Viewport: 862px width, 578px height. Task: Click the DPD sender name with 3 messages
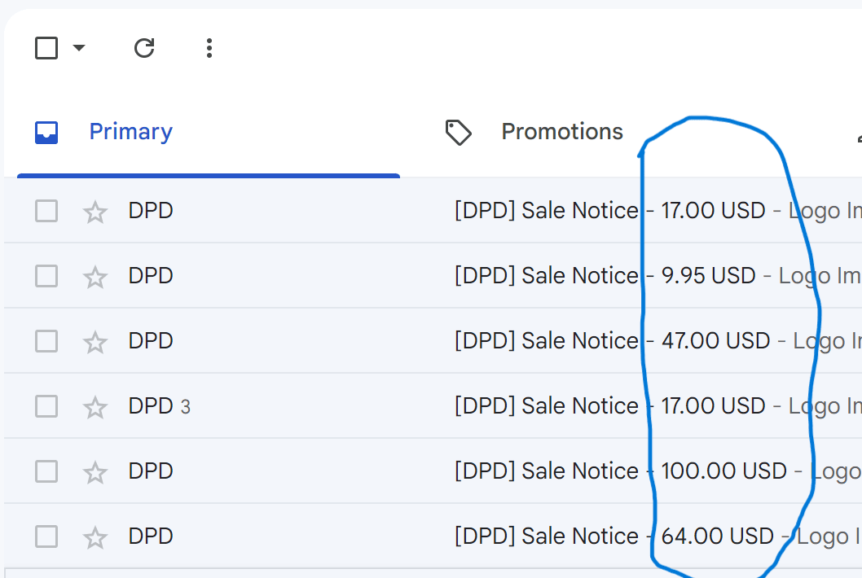(151, 406)
